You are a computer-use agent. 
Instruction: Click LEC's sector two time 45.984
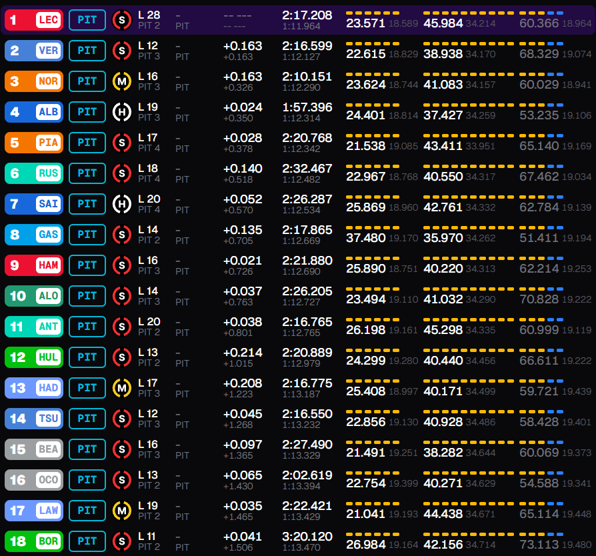[x=443, y=23]
